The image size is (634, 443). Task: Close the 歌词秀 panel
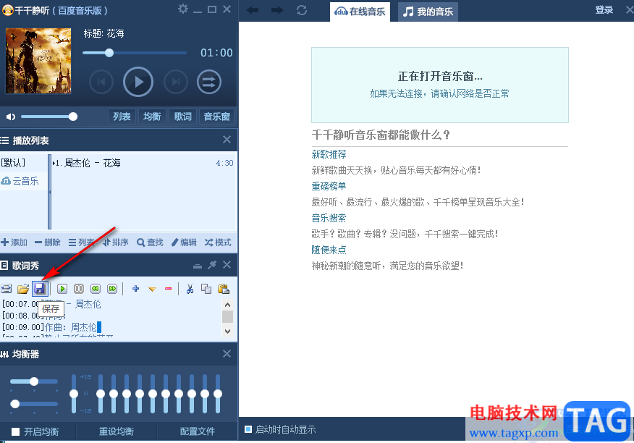tap(227, 265)
